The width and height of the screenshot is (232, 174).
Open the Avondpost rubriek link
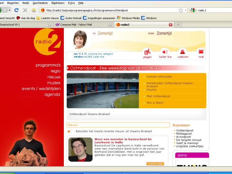[x=183, y=137]
